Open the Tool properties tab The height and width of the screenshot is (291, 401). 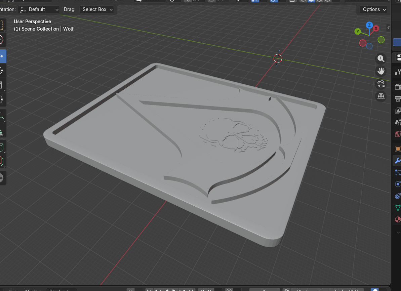pos(398,72)
